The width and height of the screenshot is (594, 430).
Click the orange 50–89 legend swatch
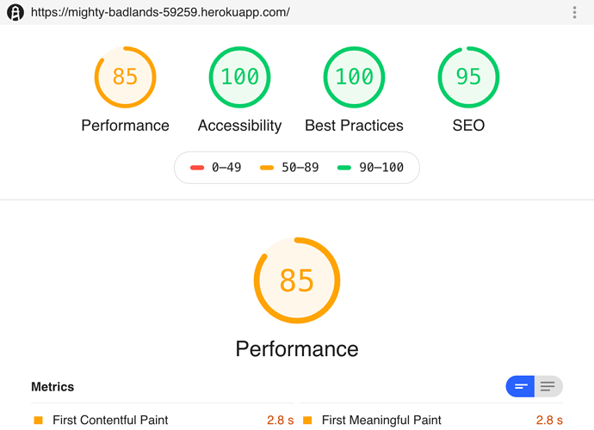click(267, 168)
